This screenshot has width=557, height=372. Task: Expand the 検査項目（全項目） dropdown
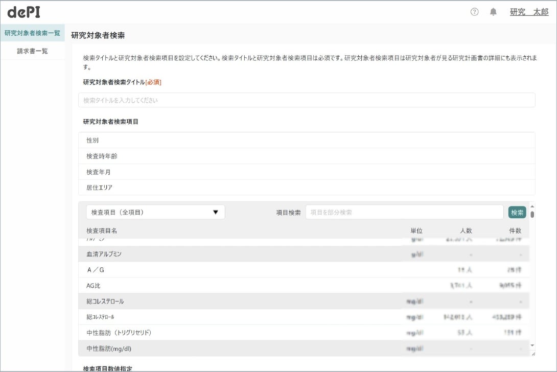coord(155,212)
